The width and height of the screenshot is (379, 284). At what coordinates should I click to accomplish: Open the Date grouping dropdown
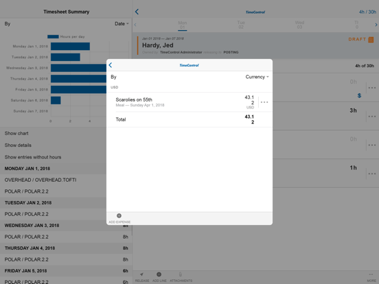(122, 23)
